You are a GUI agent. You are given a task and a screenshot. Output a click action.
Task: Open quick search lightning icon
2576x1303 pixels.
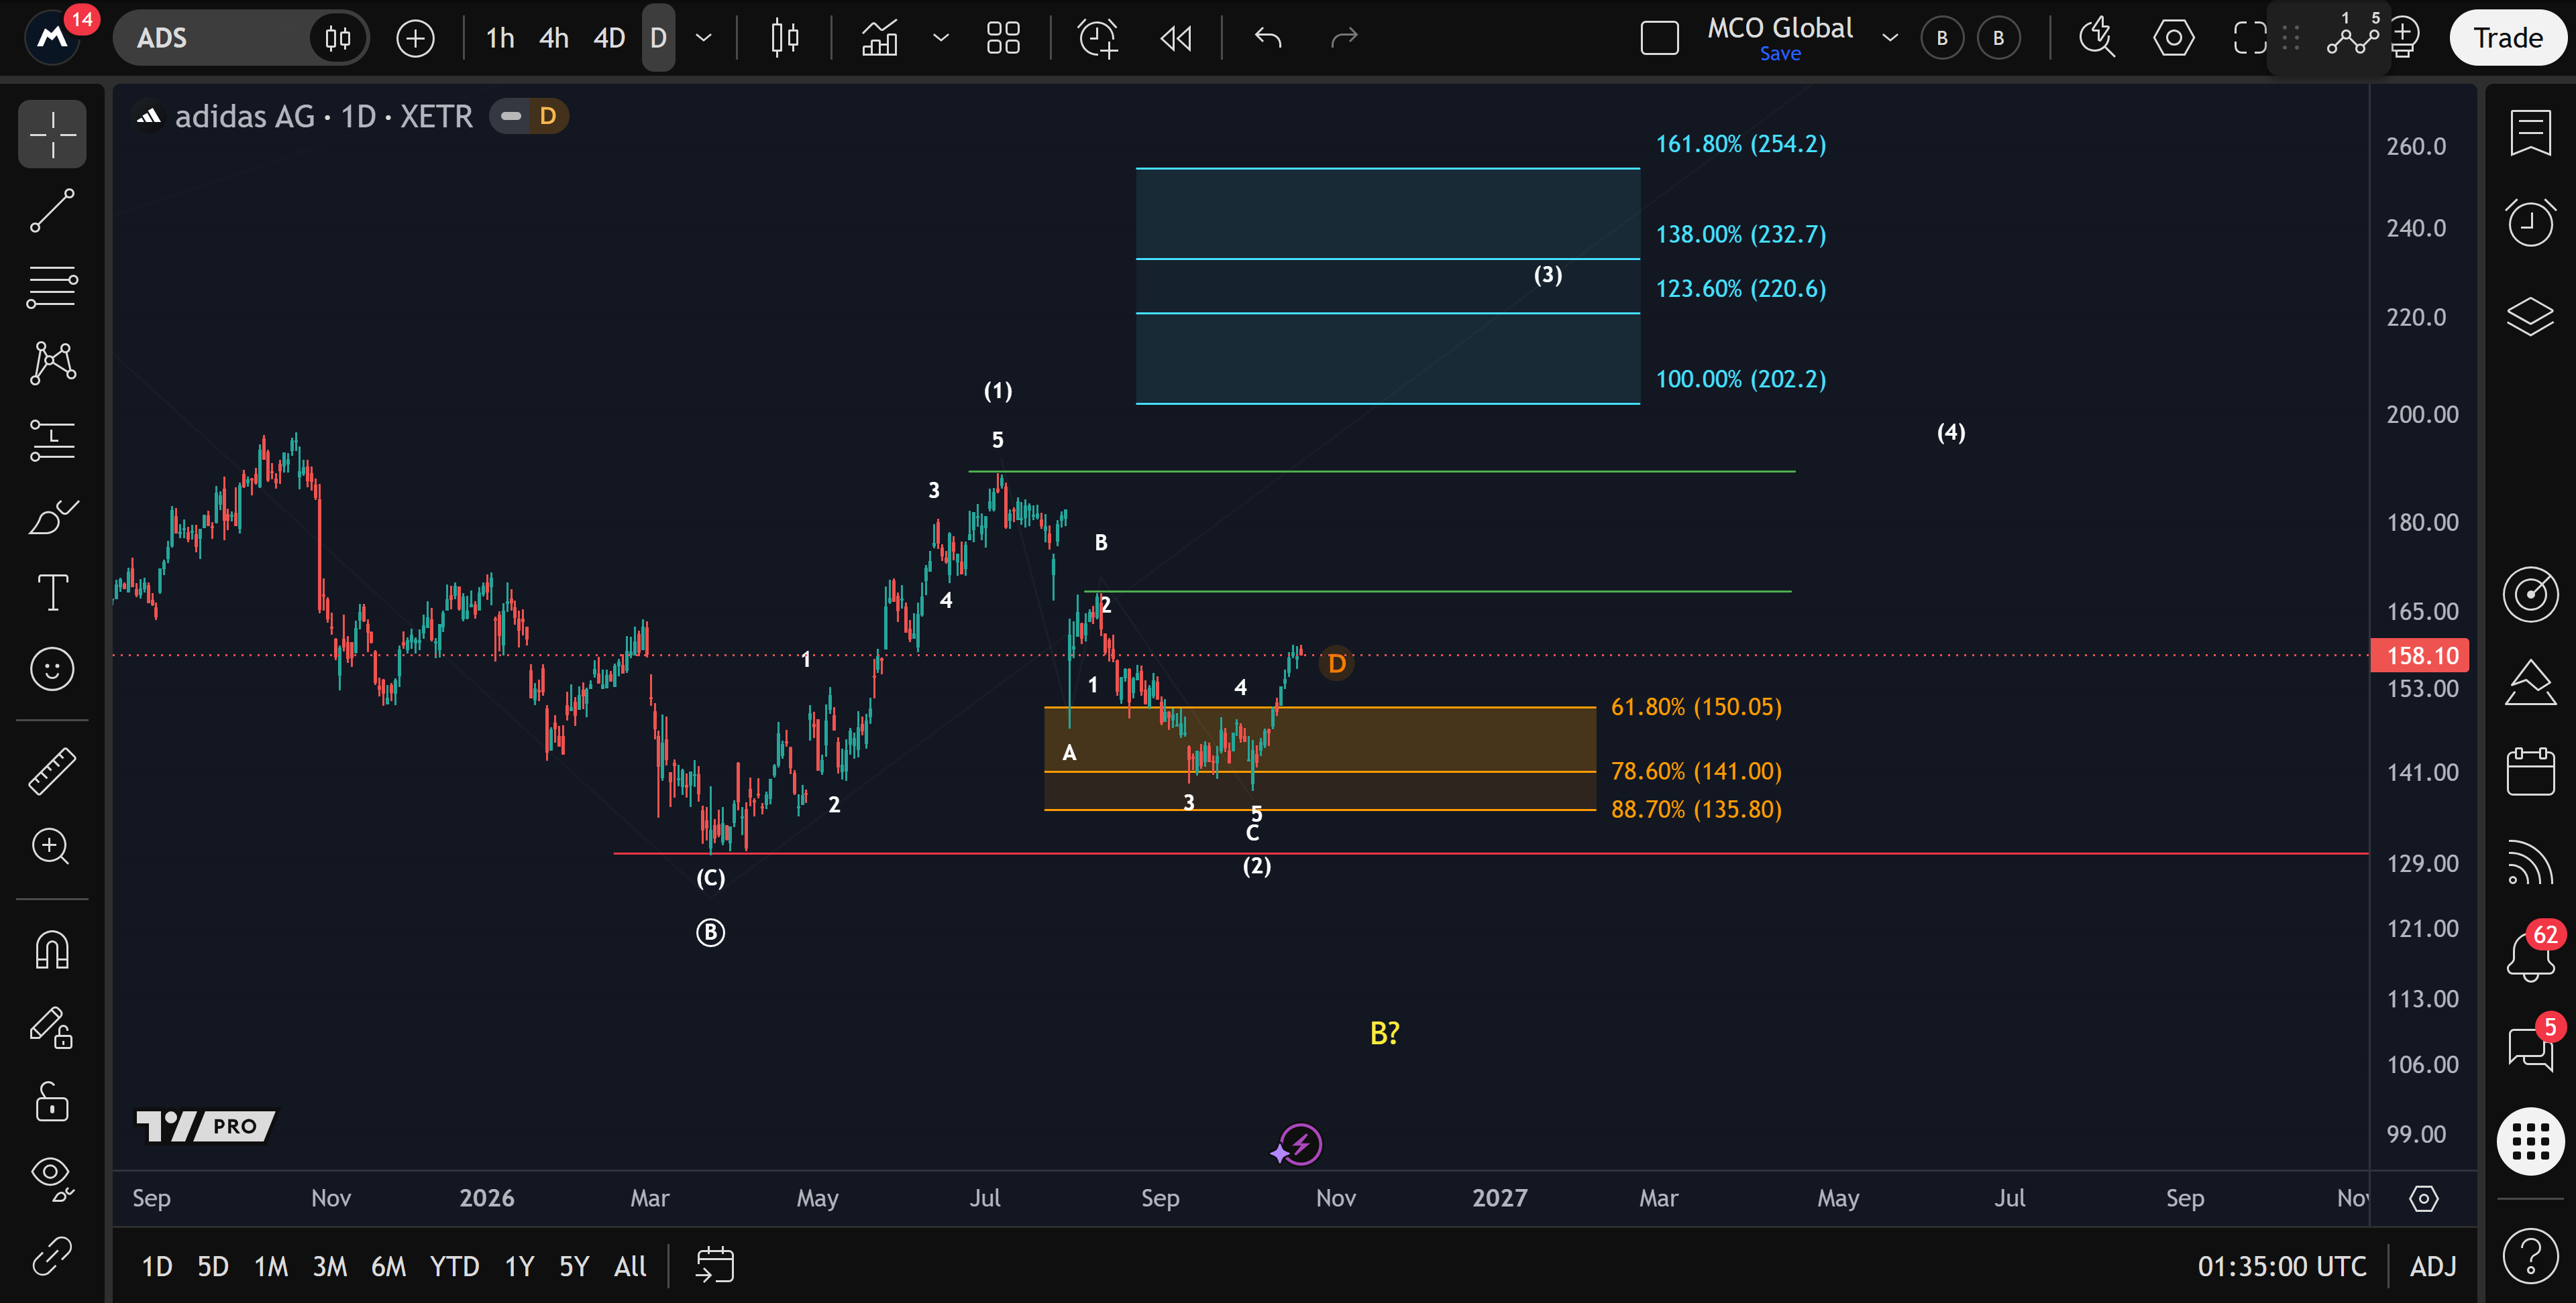[2097, 38]
